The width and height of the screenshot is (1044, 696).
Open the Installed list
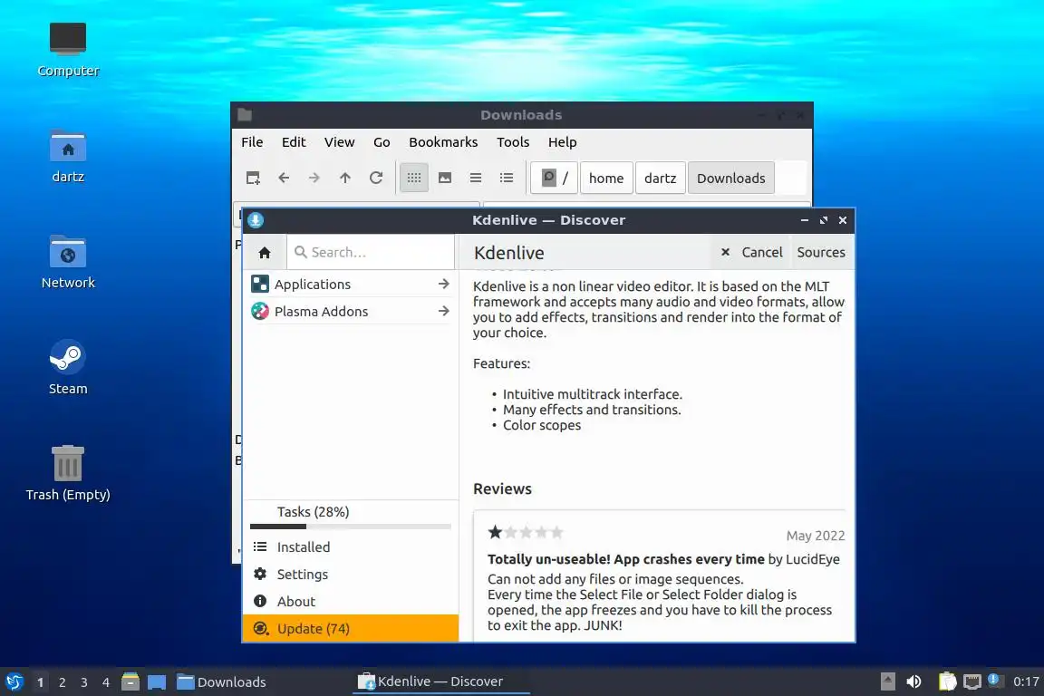click(x=351, y=546)
